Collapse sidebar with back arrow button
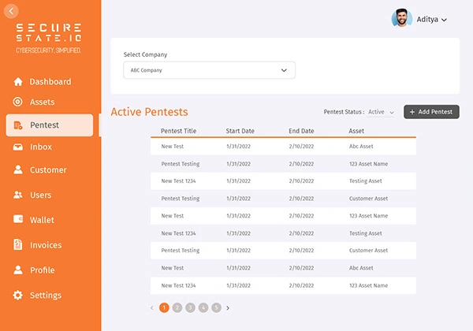The height and width of the screenshot is (331, 473). [12, 11]
